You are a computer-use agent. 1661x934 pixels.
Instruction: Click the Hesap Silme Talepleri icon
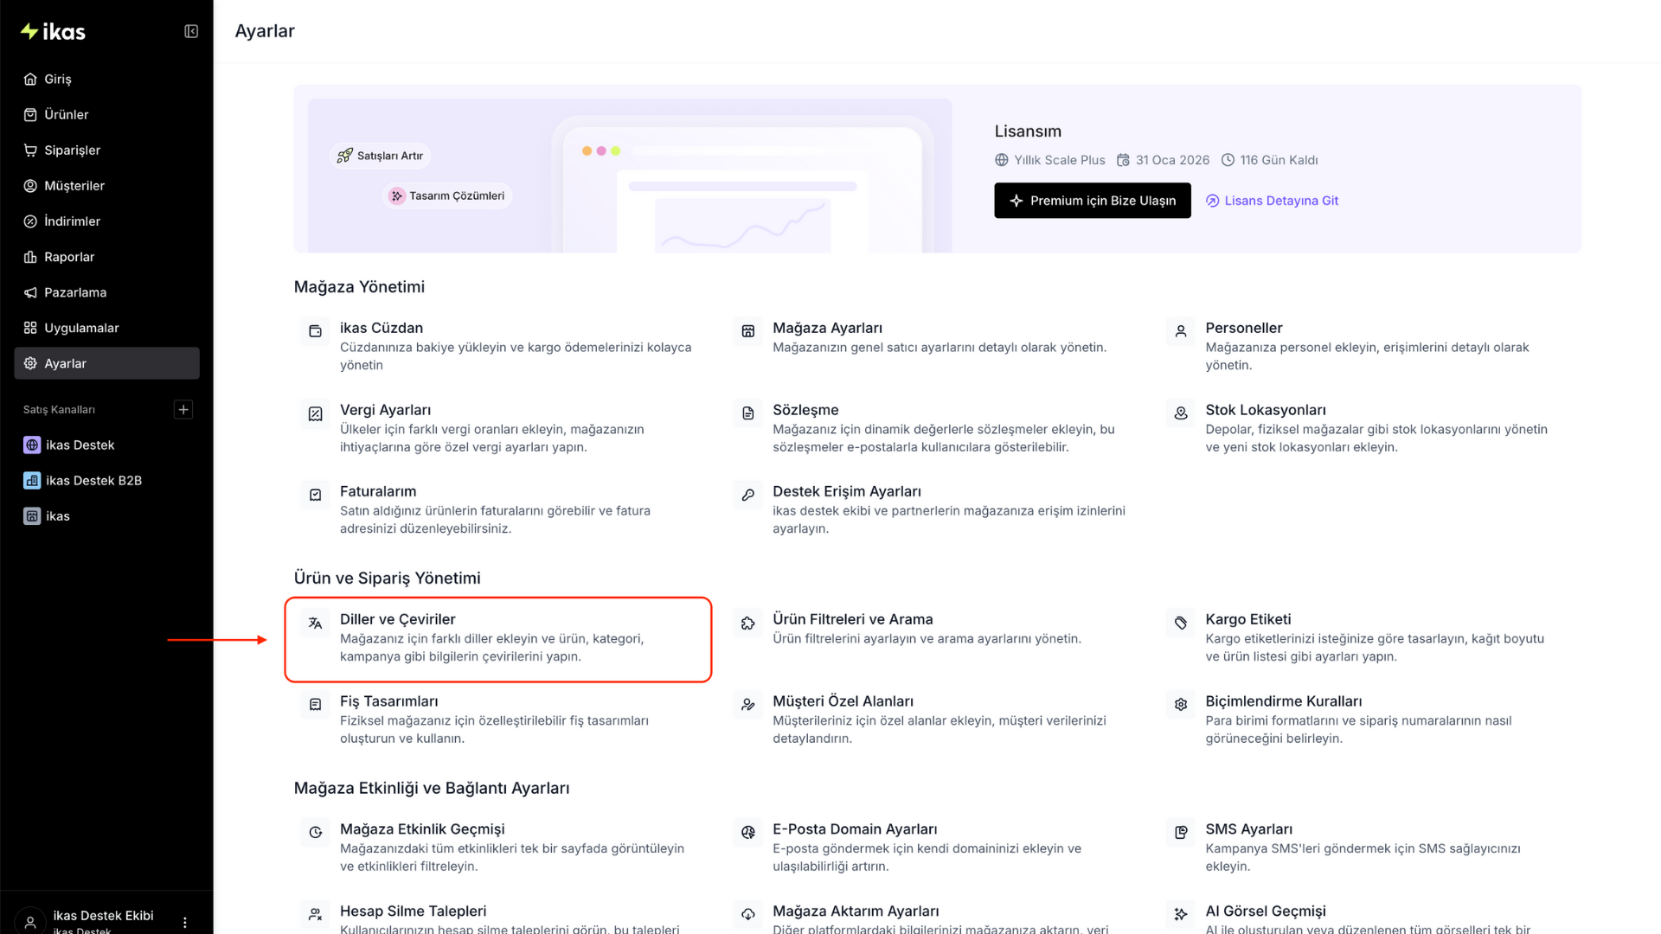pos(316,914)
